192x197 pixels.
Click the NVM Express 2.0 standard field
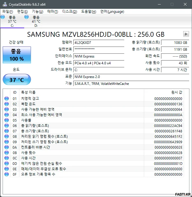point(131,77)
